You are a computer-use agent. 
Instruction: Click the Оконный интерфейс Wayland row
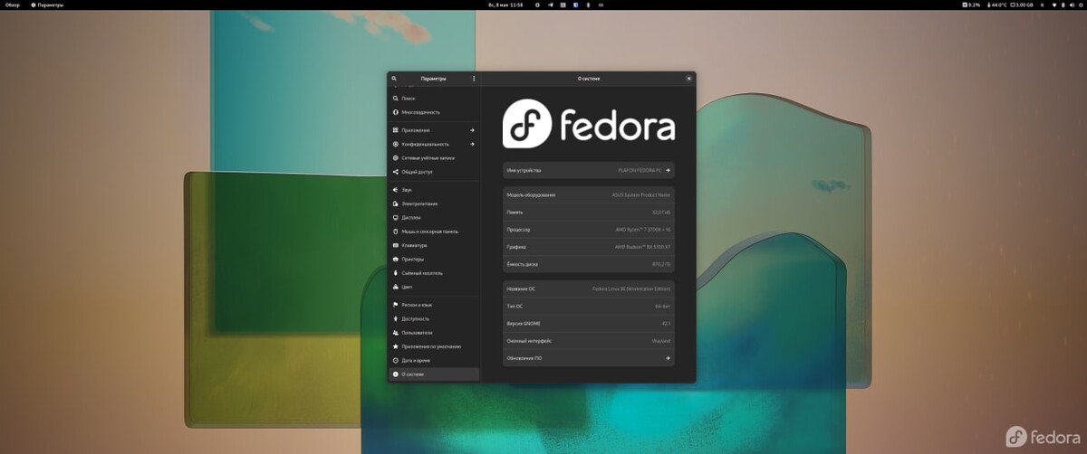[589, 341]
